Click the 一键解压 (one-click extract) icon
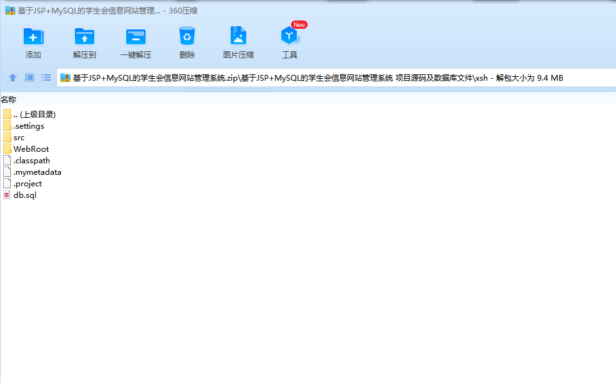The height and width of the screenshot is (383, 616). pyautogui.click(x=136, y=37)
